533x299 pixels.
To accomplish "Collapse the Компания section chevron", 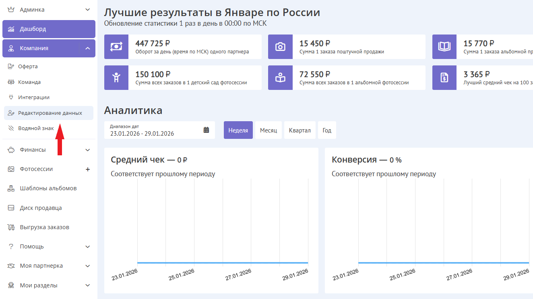I will click(x=87, y=49).
